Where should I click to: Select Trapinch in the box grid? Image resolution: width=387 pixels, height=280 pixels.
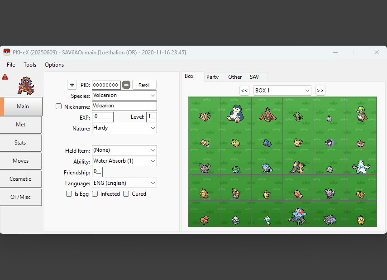click(x=298, y=187)
